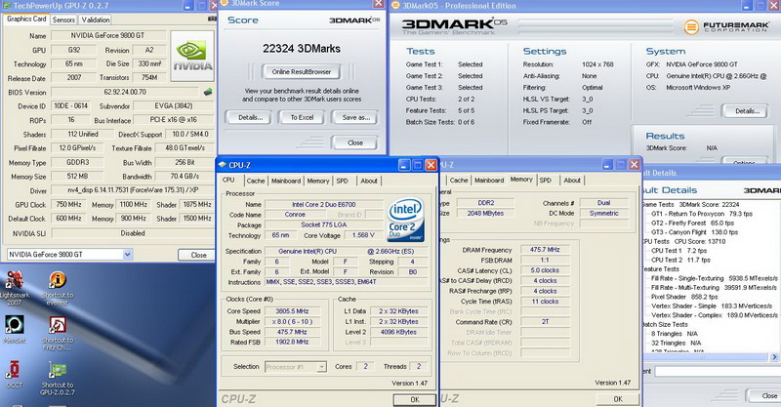
Task: Open the Cache tab in front CPU-Z window
Action: 256,181
